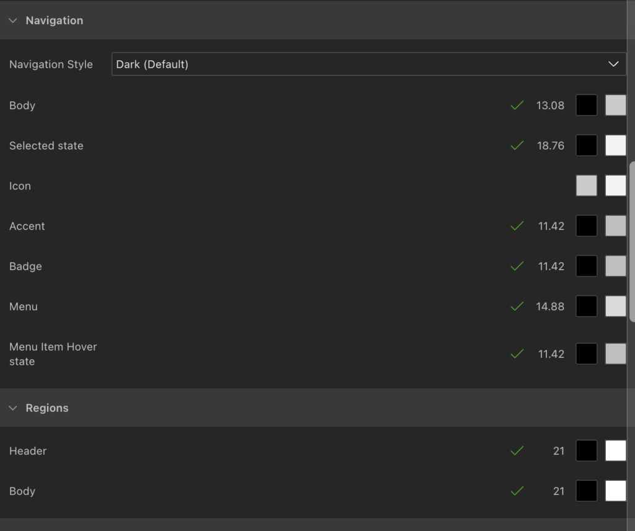Open the Navigation Style dropdown
Image resolution: width=635 pixels, height=531 pixels.
(x=368, y=64)
